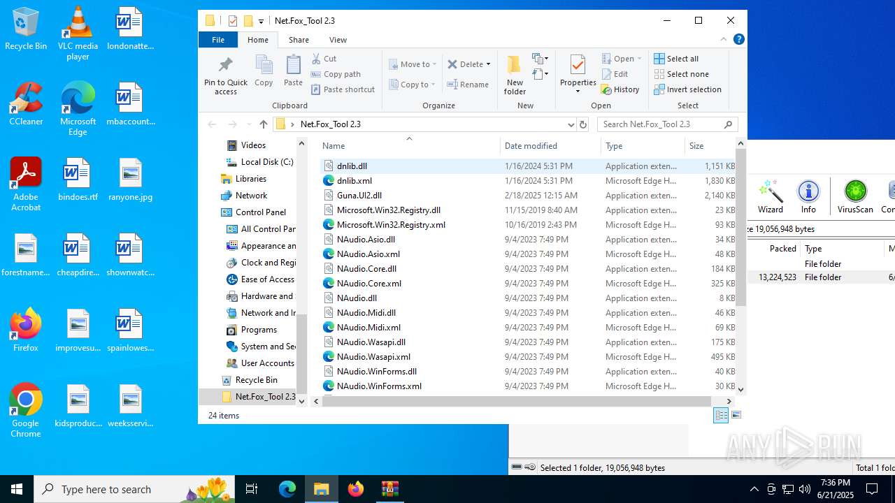Switch to the View ribbon tab

pyautogui.click(x=338, y=40)
